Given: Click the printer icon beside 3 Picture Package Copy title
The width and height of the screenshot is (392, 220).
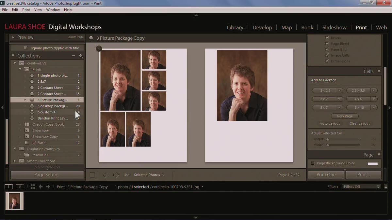Looking at the screenshot, I should pyautogui.click(x=91, y=38).
